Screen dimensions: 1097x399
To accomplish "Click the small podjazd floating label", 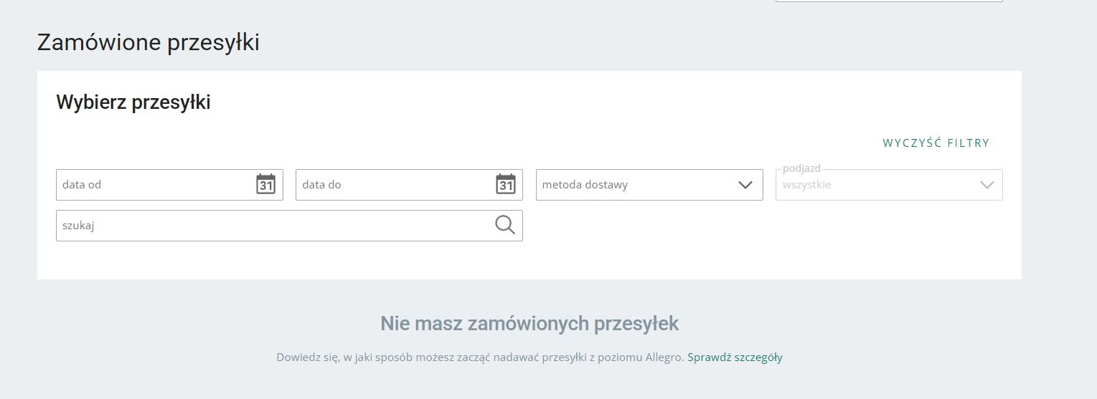I will coord(801,168).
